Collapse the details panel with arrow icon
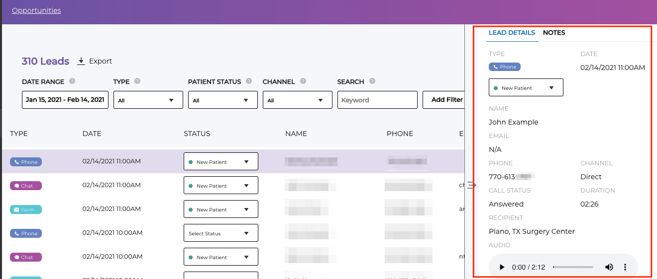 coord(472,186)
